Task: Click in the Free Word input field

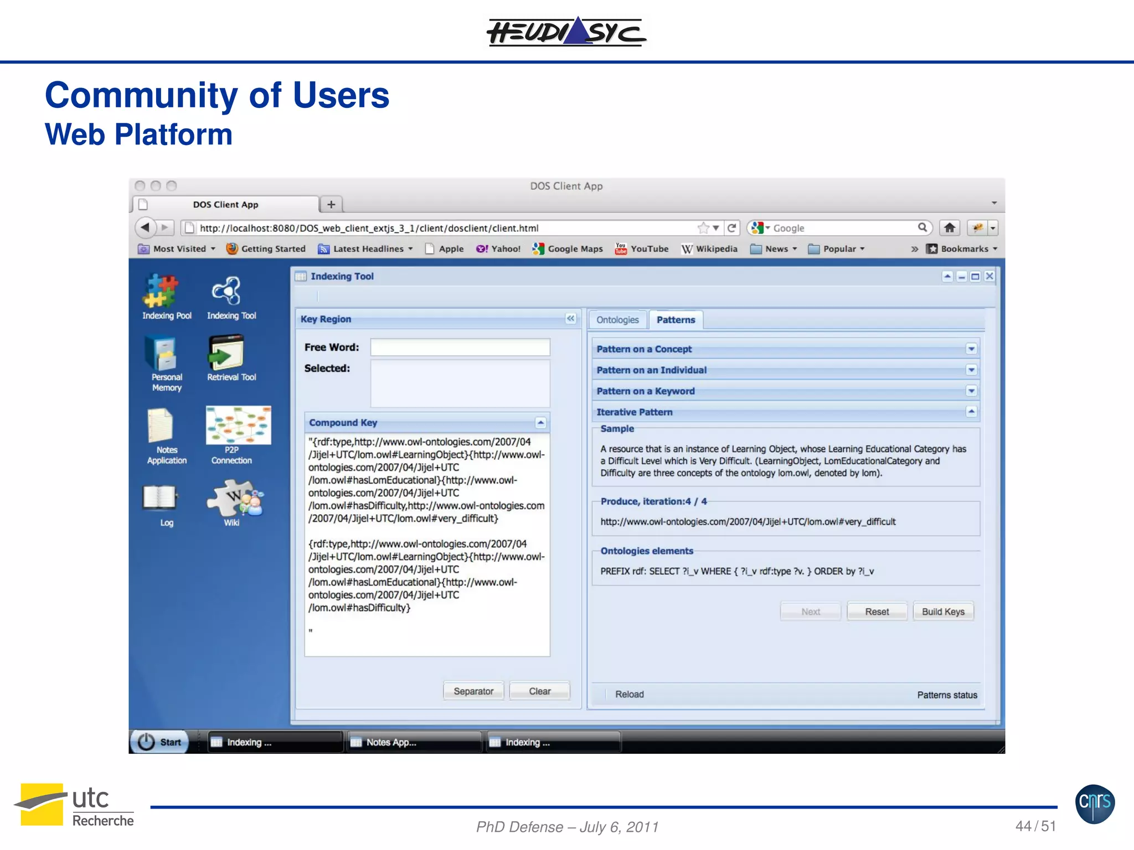Action: [x=460, y=348]
